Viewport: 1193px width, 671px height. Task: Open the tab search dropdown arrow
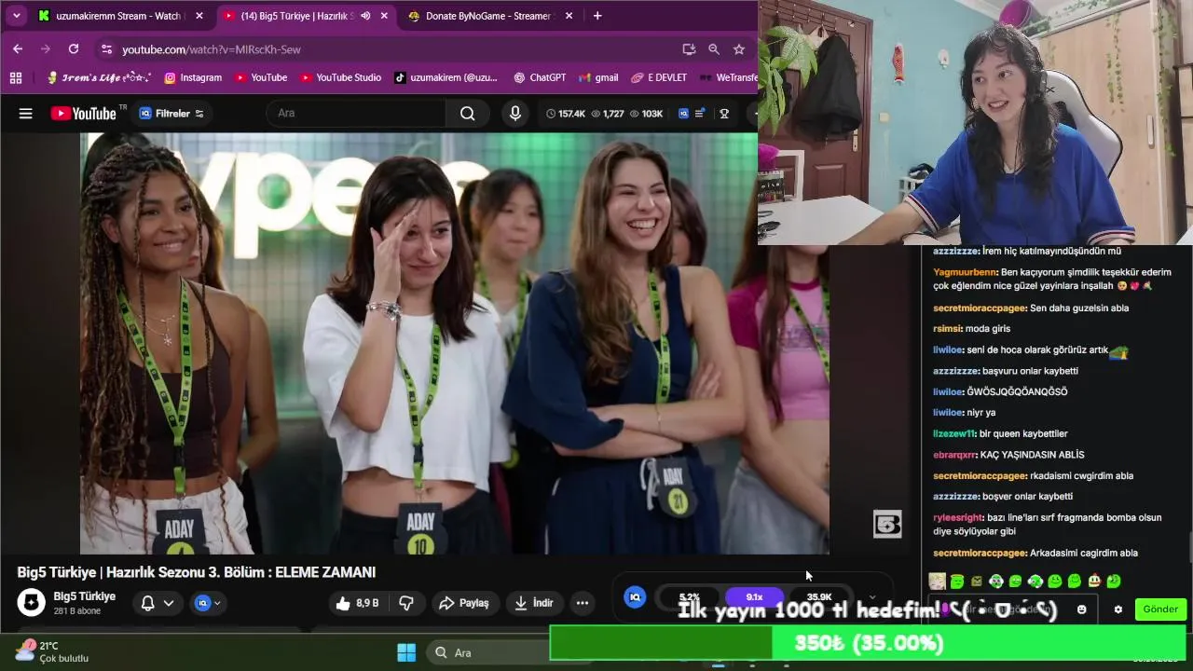pos(16,16)
